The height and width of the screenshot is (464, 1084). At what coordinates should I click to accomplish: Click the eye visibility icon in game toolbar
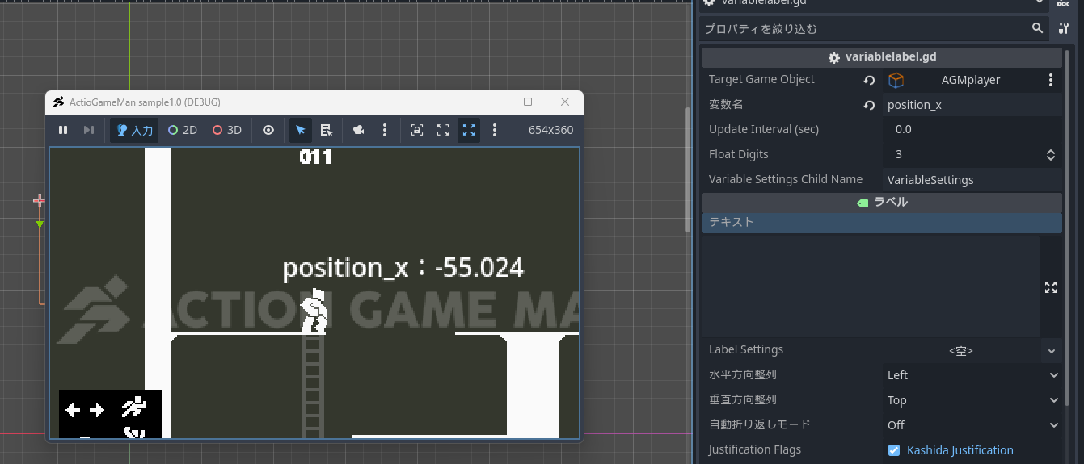(268, 130)
